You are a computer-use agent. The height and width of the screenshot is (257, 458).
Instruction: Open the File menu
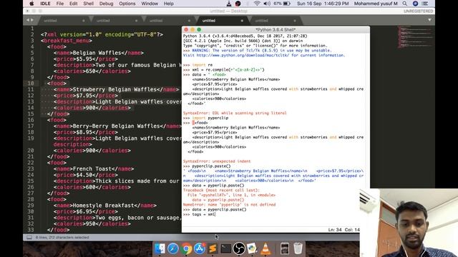(60, 4)
